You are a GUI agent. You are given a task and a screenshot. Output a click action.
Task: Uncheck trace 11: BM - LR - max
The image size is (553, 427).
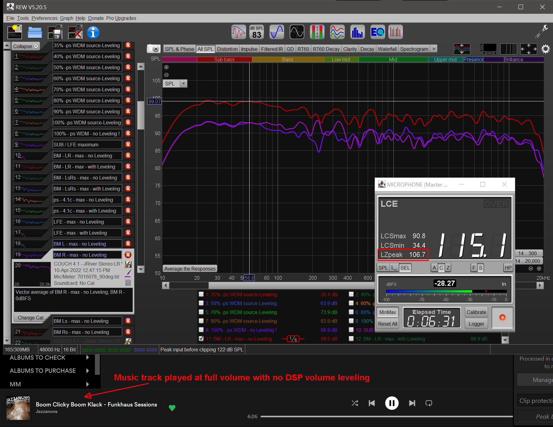pyautogui.click(x=201, y=338)
